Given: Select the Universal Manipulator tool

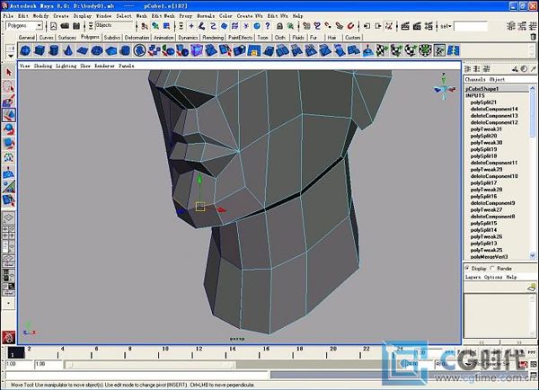Looking at the screenshot, I should [9, 157].
